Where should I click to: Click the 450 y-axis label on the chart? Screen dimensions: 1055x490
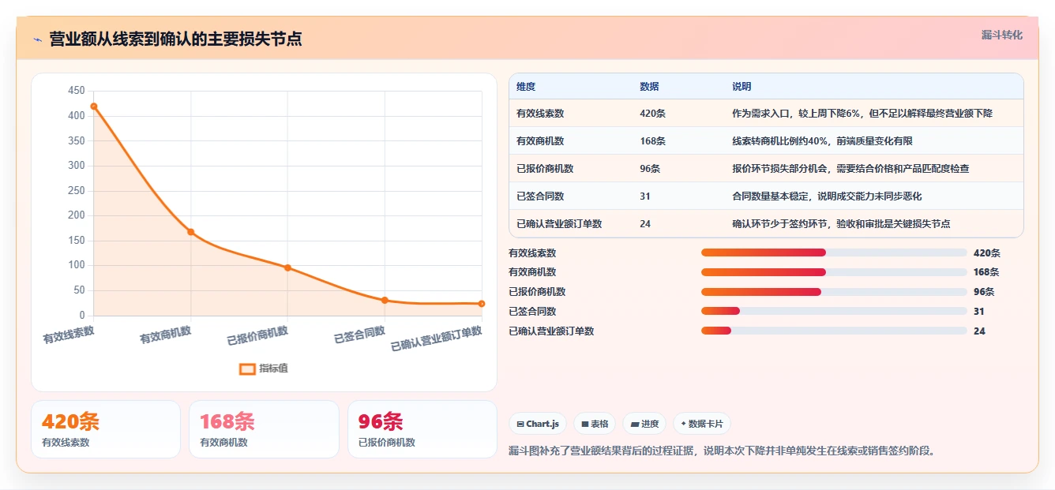coord(77,91)
